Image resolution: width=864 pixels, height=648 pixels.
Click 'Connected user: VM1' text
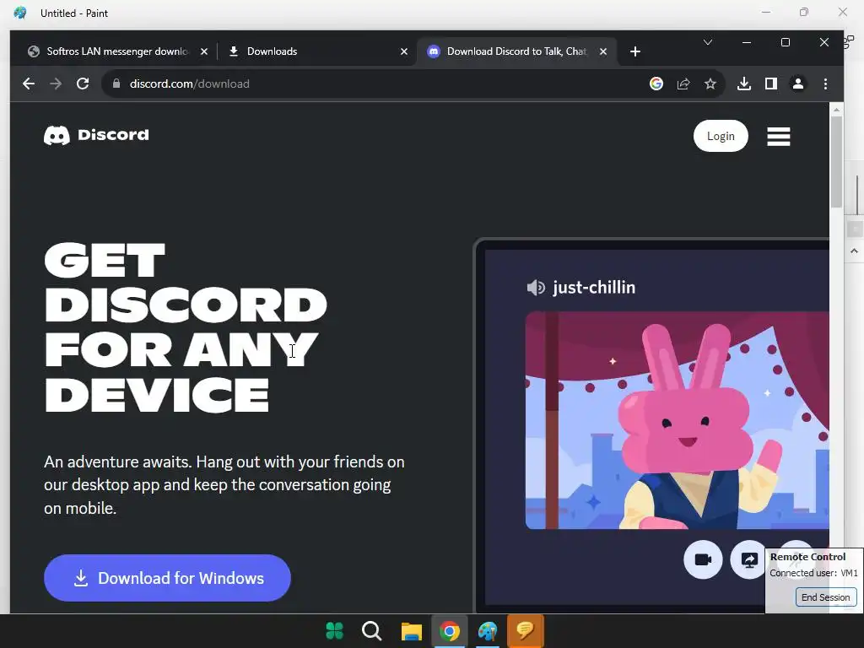click(x=813, y=573)
